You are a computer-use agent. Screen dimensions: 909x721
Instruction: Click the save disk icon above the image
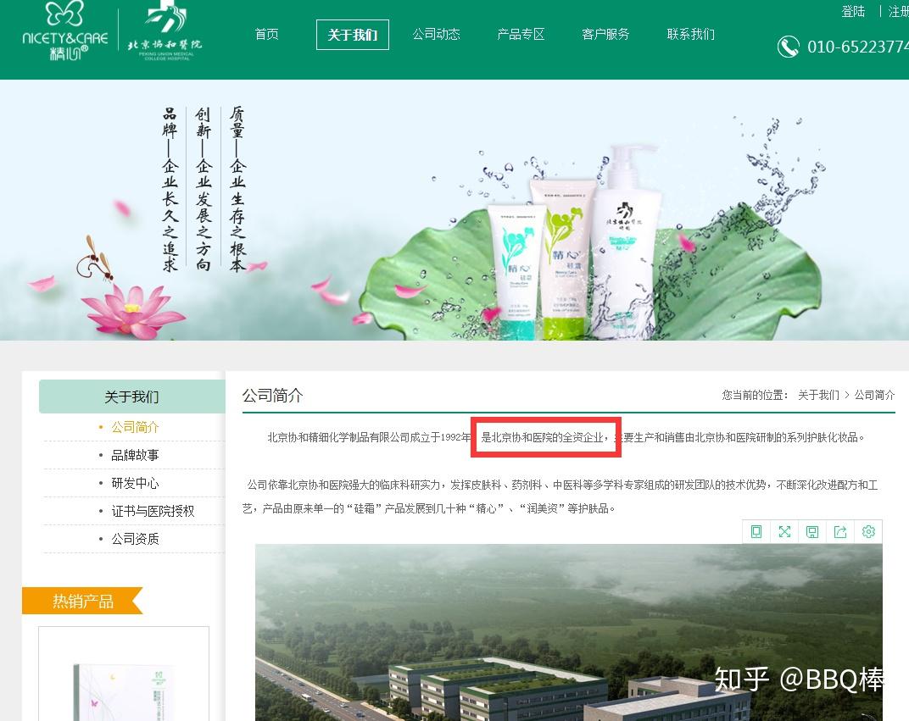click(812, 531)
